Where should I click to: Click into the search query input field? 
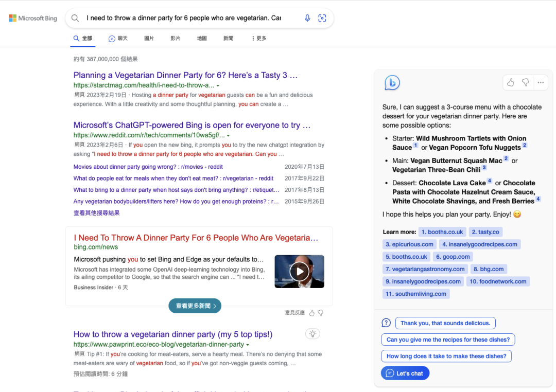pos(184,18)
